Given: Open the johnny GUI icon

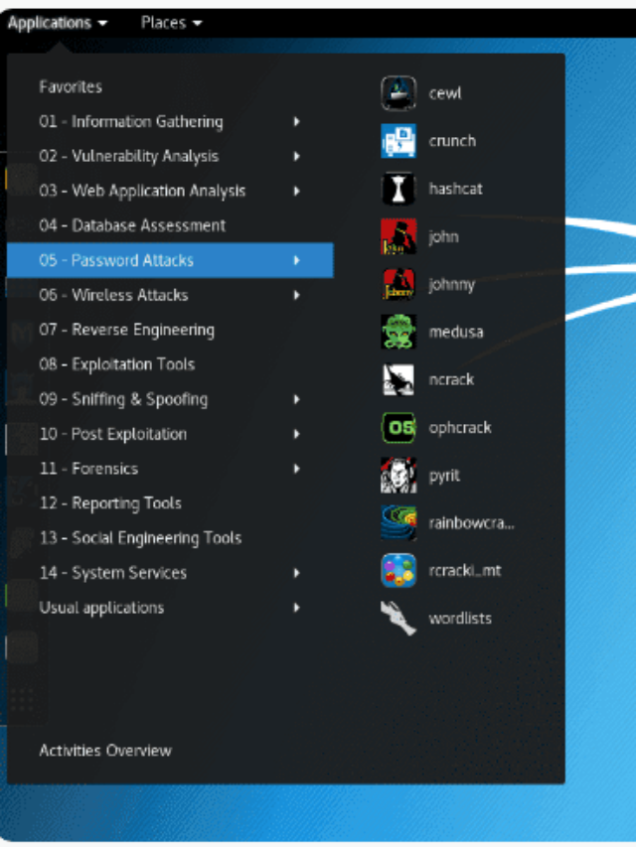Looking at the screenshot, I should 398,284.
